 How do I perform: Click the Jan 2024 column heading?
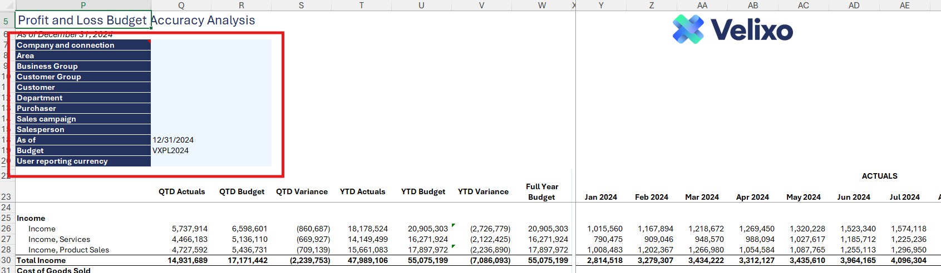pos(600,197)
